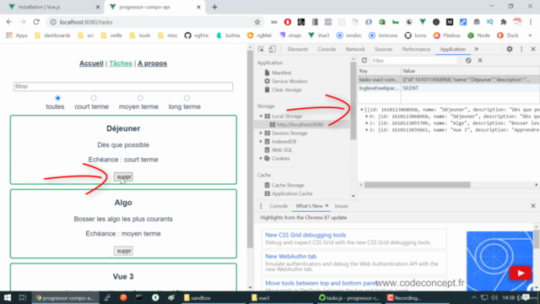Clear all storage entries with the block icon

tap(468, 60)
